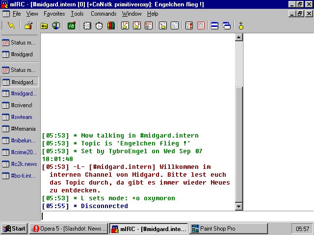Open the green /a Aliases editor icon

click(72, 25)
